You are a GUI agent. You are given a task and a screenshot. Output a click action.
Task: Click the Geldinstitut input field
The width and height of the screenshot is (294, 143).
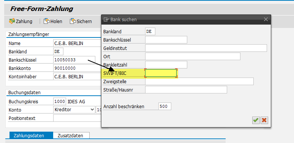coord(206,48)
